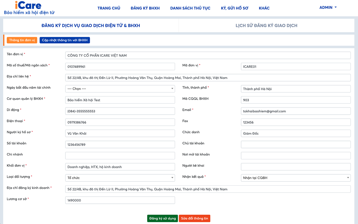The image size is (358, 224).
Task: Open the ĐĂNG KÝ BHXH menu
Action: (145, 8)
